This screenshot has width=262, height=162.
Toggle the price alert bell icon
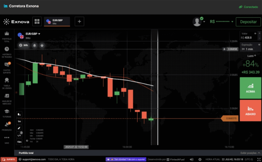click(x=35, y=45)
